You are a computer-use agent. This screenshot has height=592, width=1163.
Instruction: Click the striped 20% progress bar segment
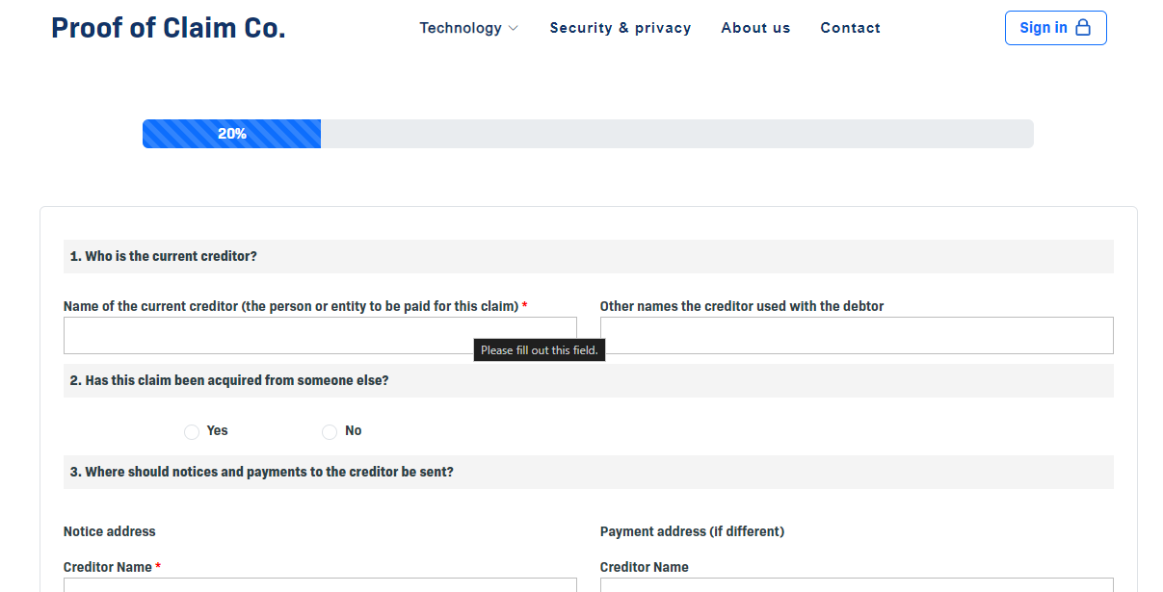tap(231, 134)
